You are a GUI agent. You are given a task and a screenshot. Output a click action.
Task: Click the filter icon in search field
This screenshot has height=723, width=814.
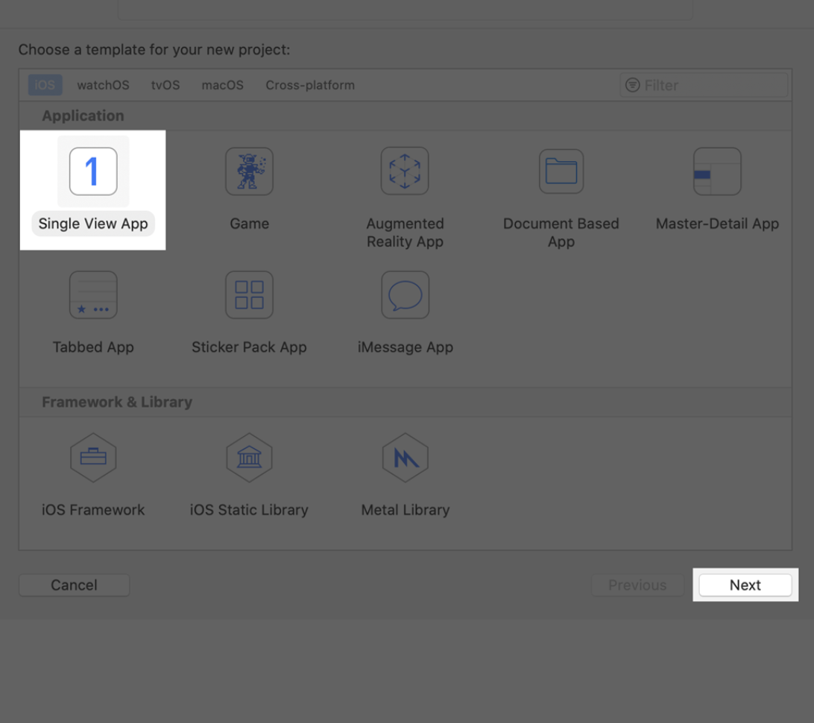pos(632,85)
